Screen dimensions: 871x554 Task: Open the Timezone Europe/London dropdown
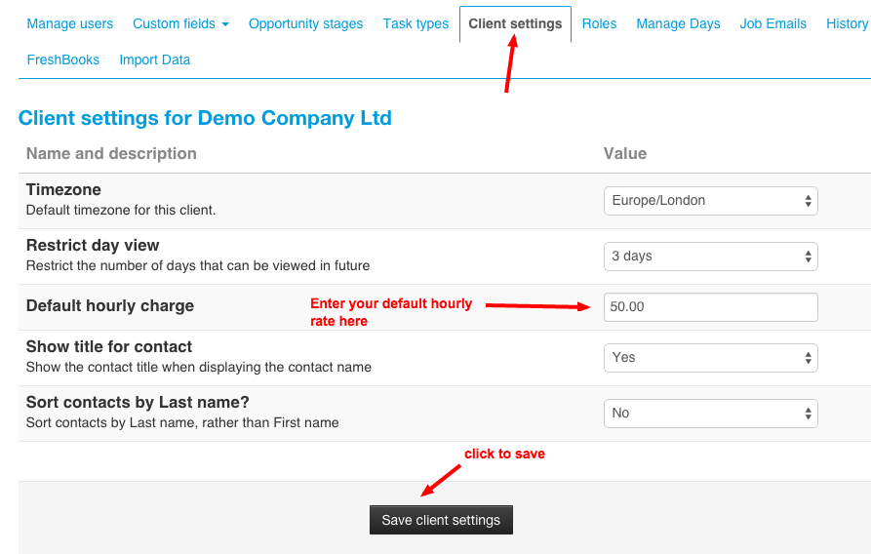[x=710, y=201]
